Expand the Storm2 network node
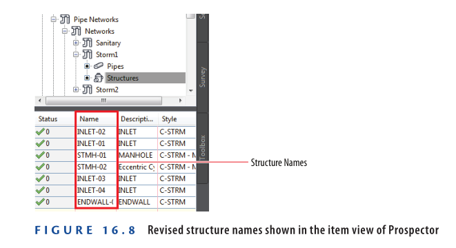Screen dimensions: 456x248 point(76,90)
